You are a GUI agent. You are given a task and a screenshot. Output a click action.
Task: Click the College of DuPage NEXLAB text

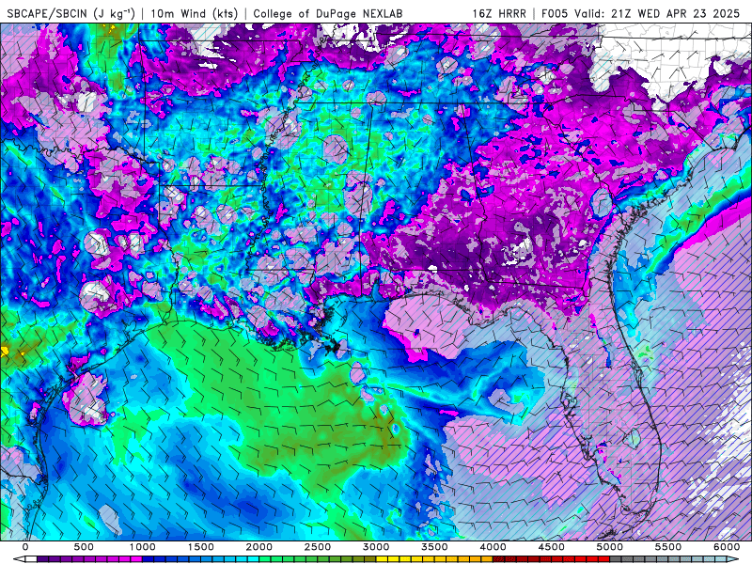pyautogui.click(x=327, y=13)
